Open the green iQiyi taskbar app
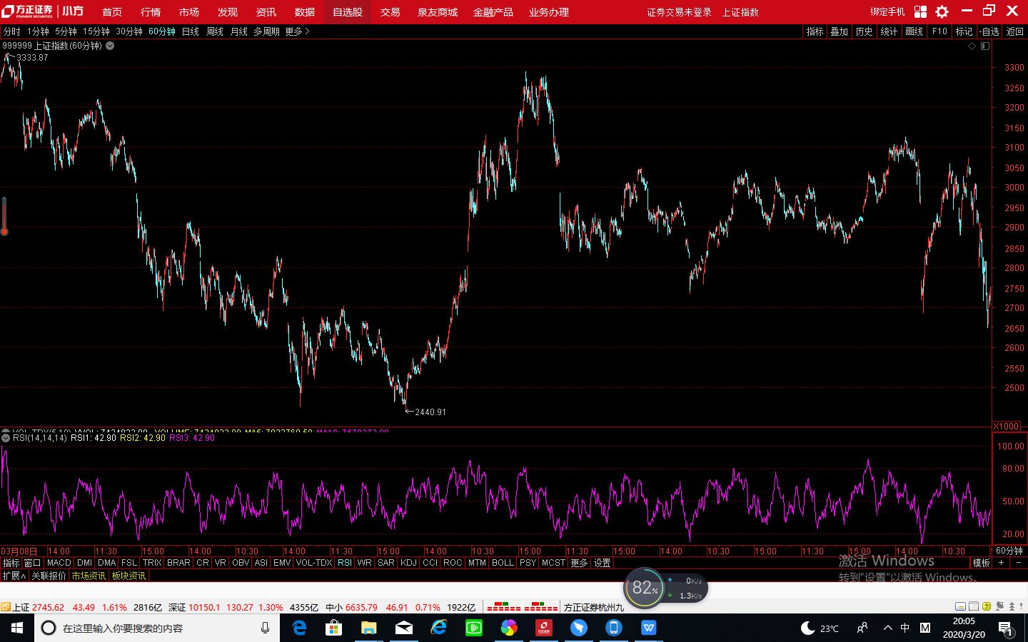This screenshot has width=1028, height=642. point(473,628)
